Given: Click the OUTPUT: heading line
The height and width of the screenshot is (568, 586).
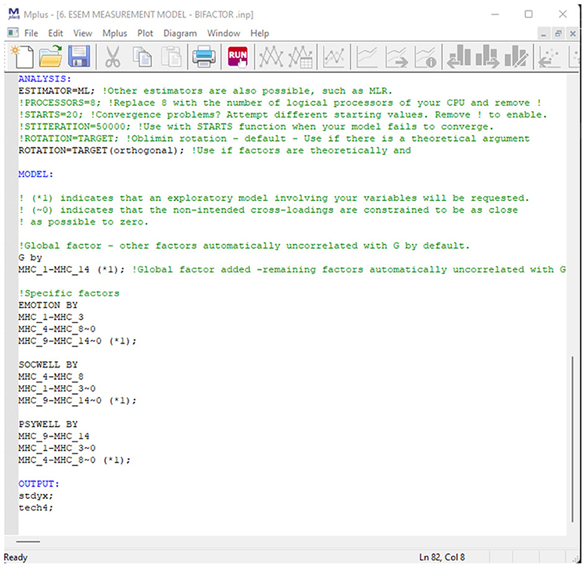Looking at the screenshot, I should [x=39, y=484].
